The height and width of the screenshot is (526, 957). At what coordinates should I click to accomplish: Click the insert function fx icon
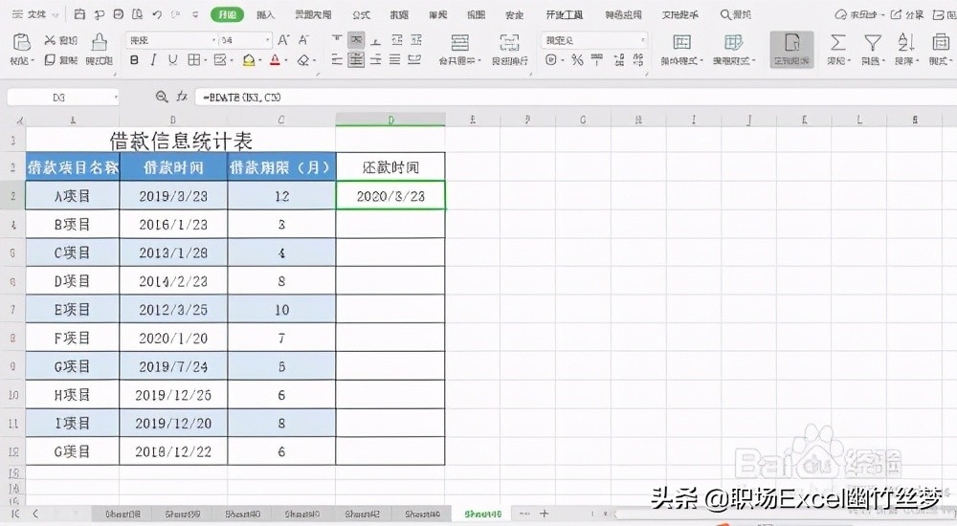(182, 97)
